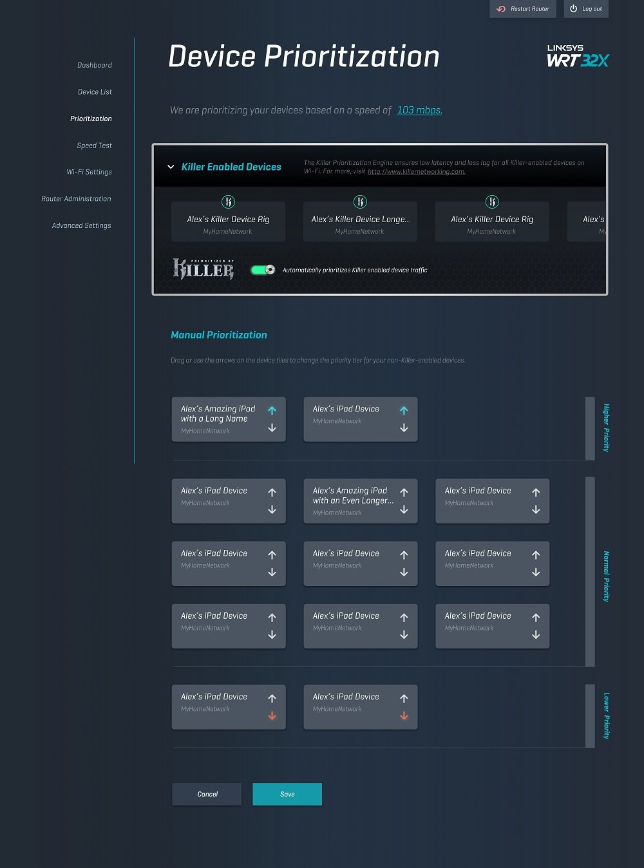
Task: Click down arrow on Amazing iPad with a Long Name
Action: coord(272,428)
